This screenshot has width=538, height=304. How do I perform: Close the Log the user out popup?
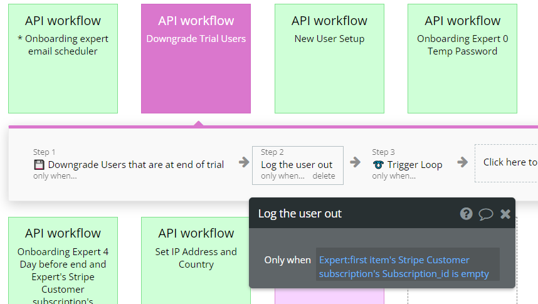click(x=505, y=214)
